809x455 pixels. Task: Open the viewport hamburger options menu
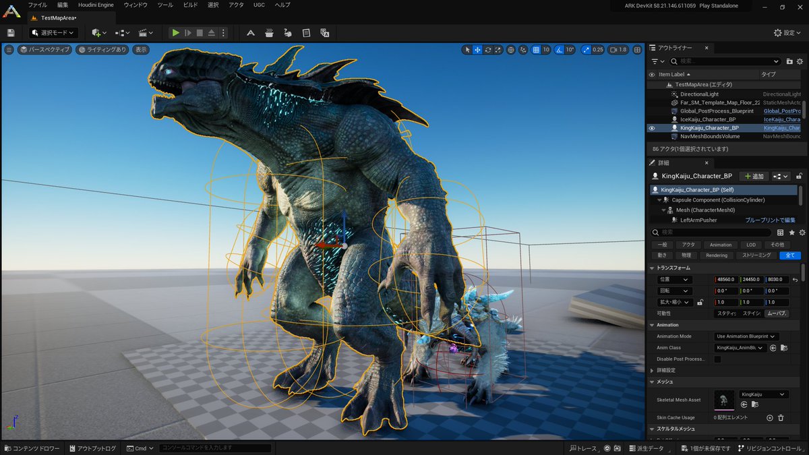[x=9, y=49]
